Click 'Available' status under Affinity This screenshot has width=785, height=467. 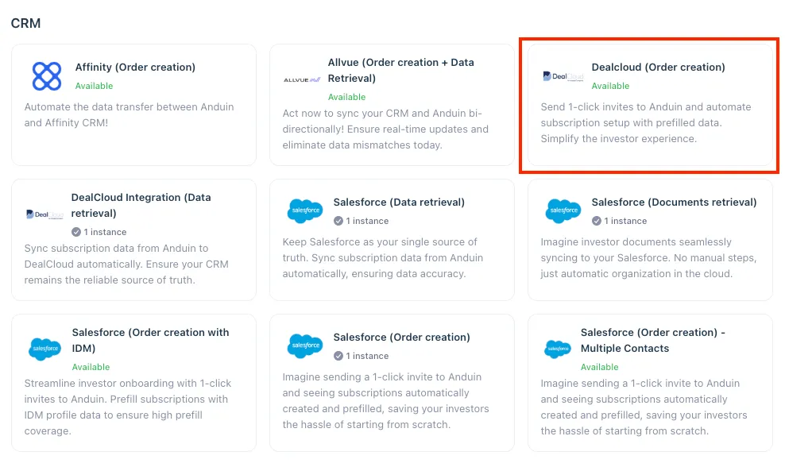(x=94, y=86)
